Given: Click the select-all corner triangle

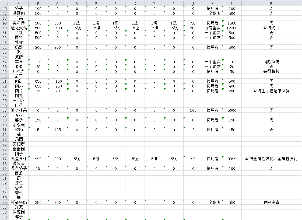Looking at the screenshot, I should pyautogui.click(x=4, y=4).
